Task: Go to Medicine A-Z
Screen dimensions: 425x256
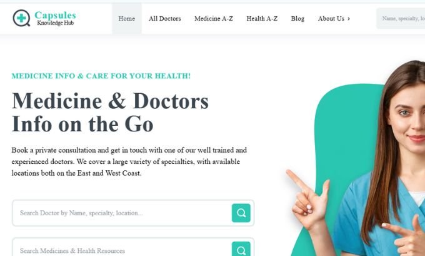Action: tap(214, 19)
